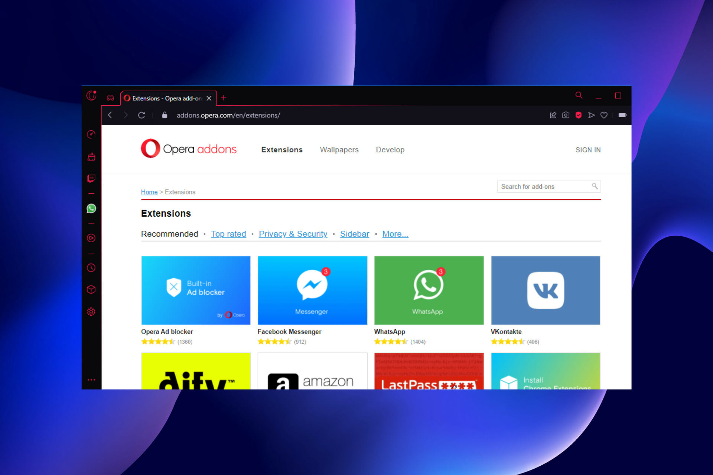
Task: Click the Opera Ad Blocker extension icon
Action: (x=196, y=290)
